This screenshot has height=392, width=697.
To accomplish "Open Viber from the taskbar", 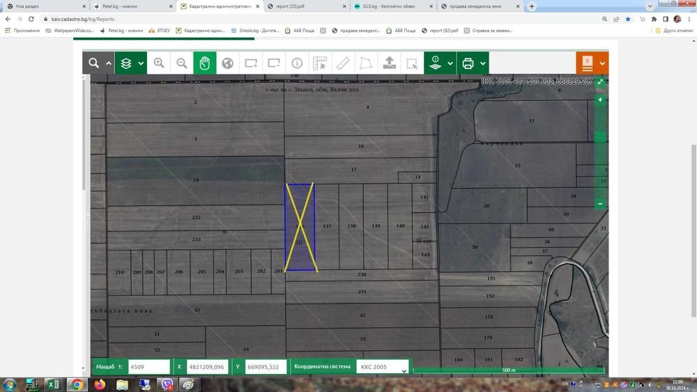I will tap(167, 384).
